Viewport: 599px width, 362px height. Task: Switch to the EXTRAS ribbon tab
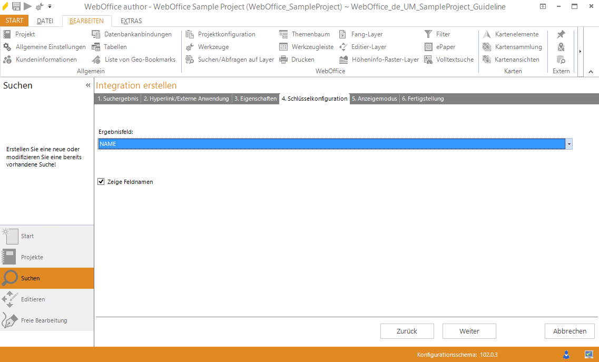click(x=131, y=21)
